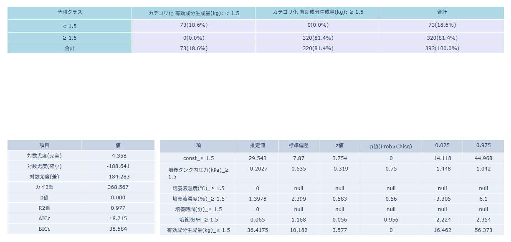Select the < 1.5 predicted class row label
The width and height of the screenshot is (511, 242).
[x=70, y=26]
